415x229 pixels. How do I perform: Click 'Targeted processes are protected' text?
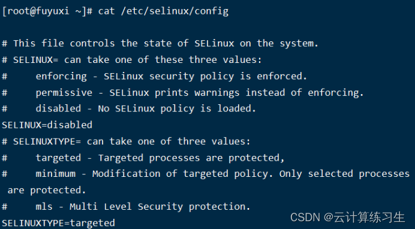(x=191, y=158)
